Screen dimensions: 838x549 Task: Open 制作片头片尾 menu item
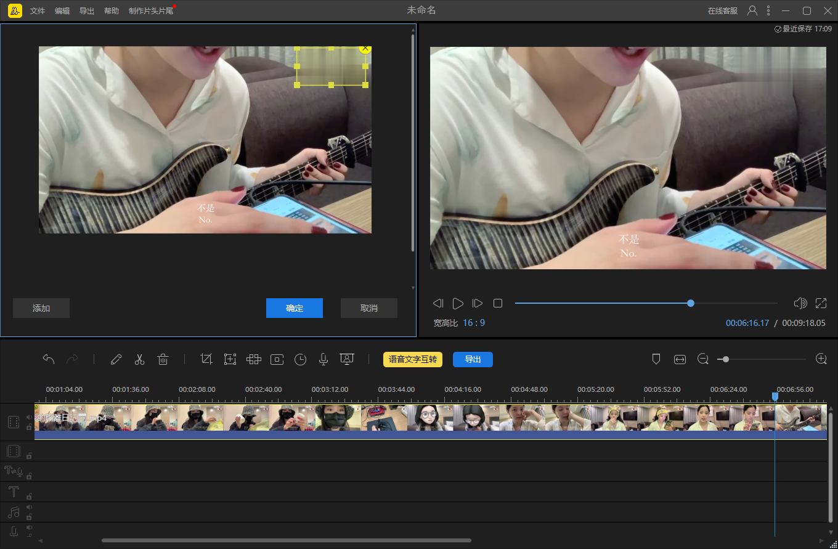(151, 11)
